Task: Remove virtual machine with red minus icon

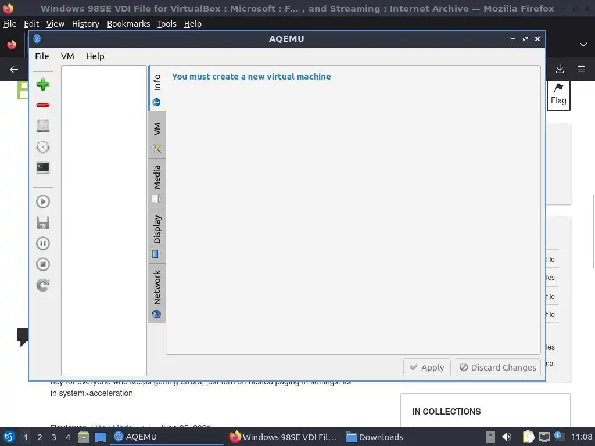Action: coord(43,105)
